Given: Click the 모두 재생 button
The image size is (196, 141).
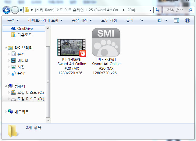Looking at the screenshot, I should [109, 20].
